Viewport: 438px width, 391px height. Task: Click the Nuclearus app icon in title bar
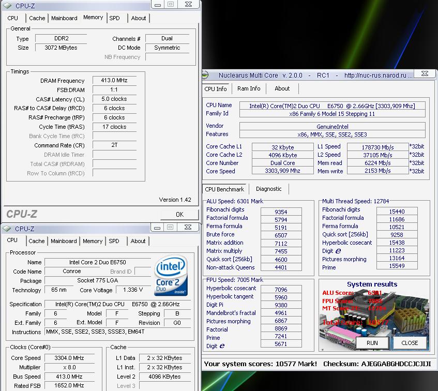205,75
